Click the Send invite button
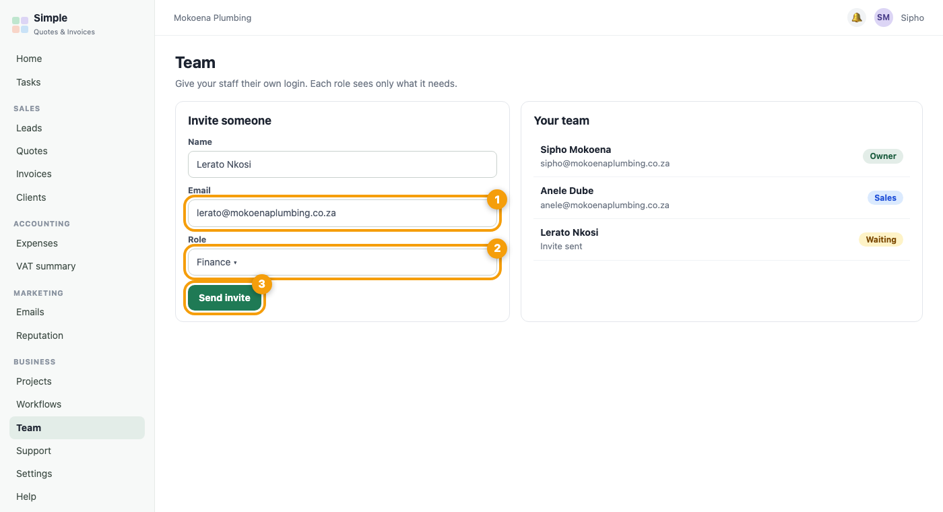Image resolution: width=943 pixels, height=512 pixels. [224, 298]
